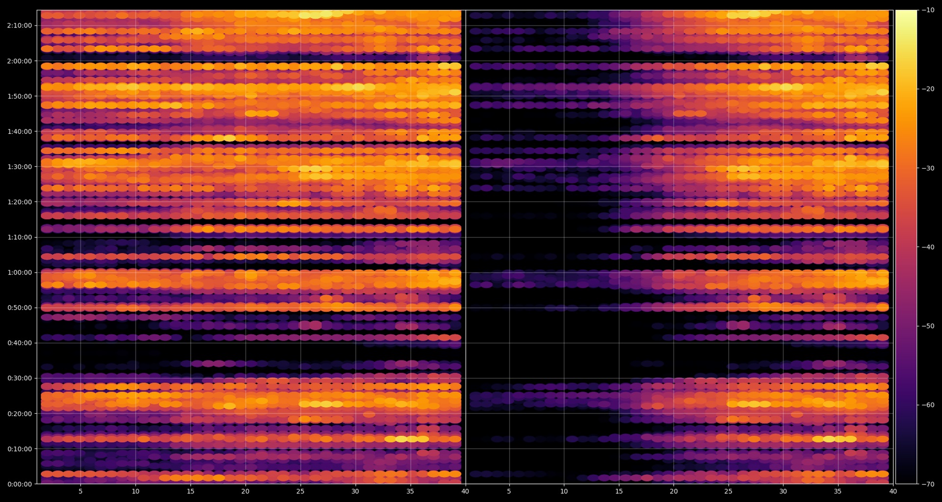Click x-axis label 25 under left heatmap
Screen dimensions: 942x502
pos(300,491)
